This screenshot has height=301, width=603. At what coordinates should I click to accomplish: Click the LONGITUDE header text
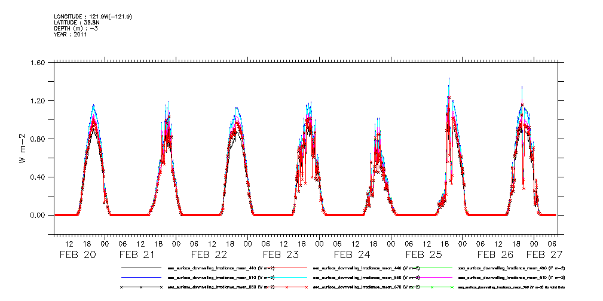[x=93, y=17]
